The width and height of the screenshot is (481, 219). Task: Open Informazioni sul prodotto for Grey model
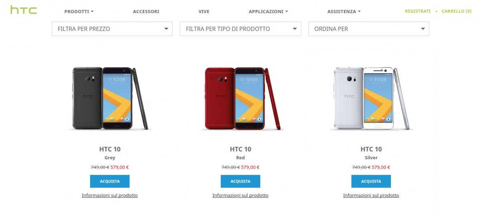coord(110,195)
